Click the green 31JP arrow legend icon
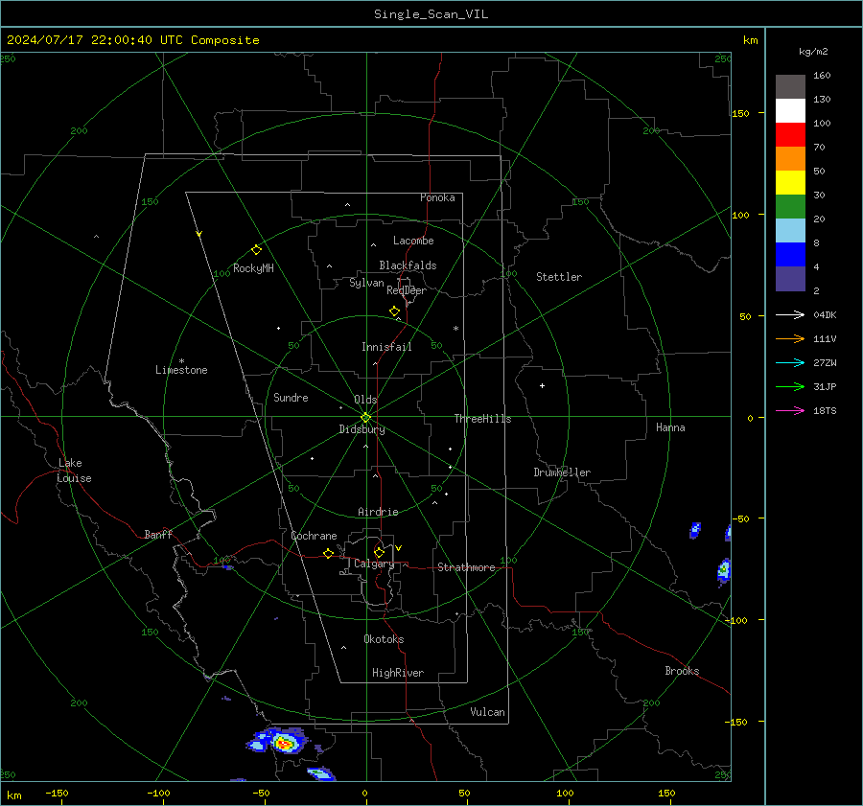863x806 pixels. pos(790,387)
